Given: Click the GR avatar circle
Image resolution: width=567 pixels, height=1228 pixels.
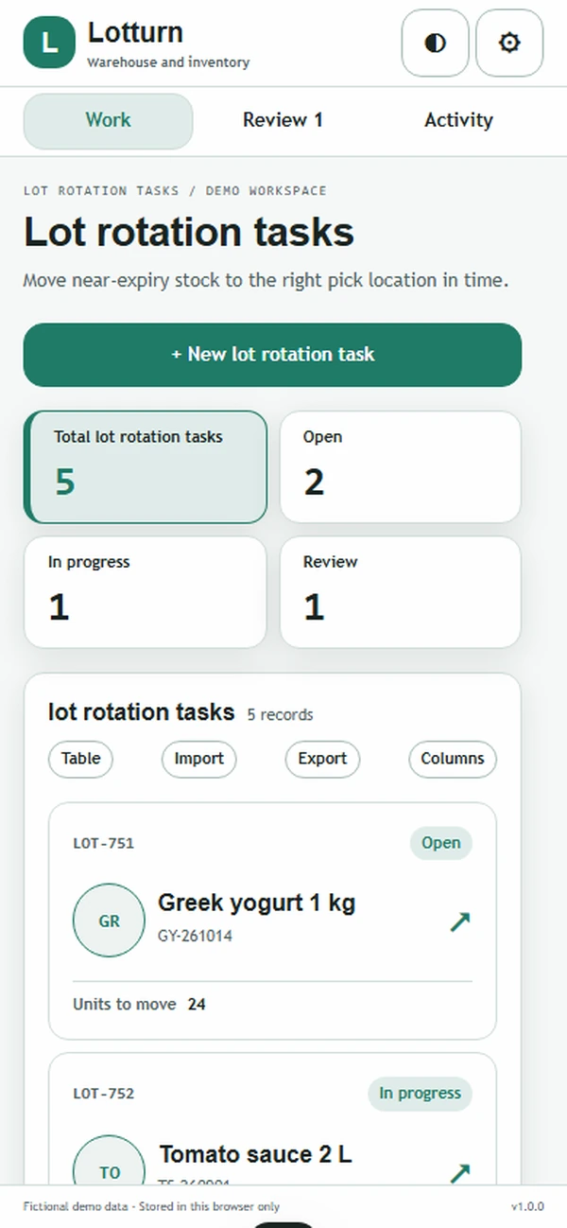Looking at the screenshot, I should point(110,921).
